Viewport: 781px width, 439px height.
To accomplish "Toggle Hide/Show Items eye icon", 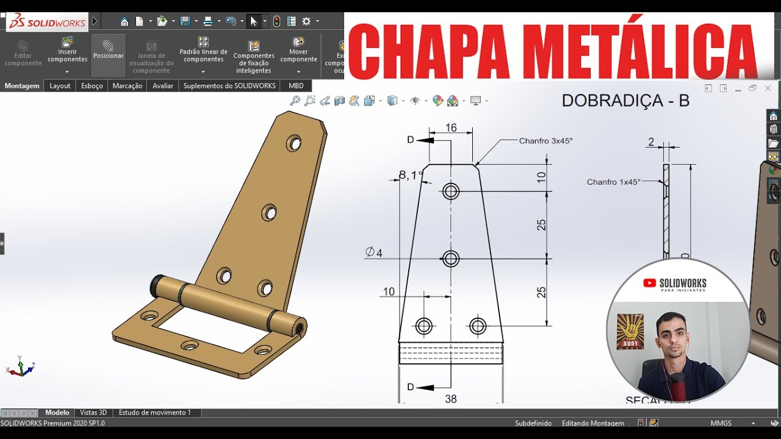I will click(x=415, y=101).
